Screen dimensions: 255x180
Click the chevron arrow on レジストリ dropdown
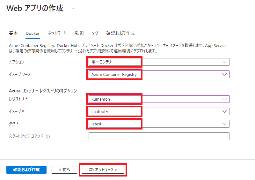pos(224,99)
